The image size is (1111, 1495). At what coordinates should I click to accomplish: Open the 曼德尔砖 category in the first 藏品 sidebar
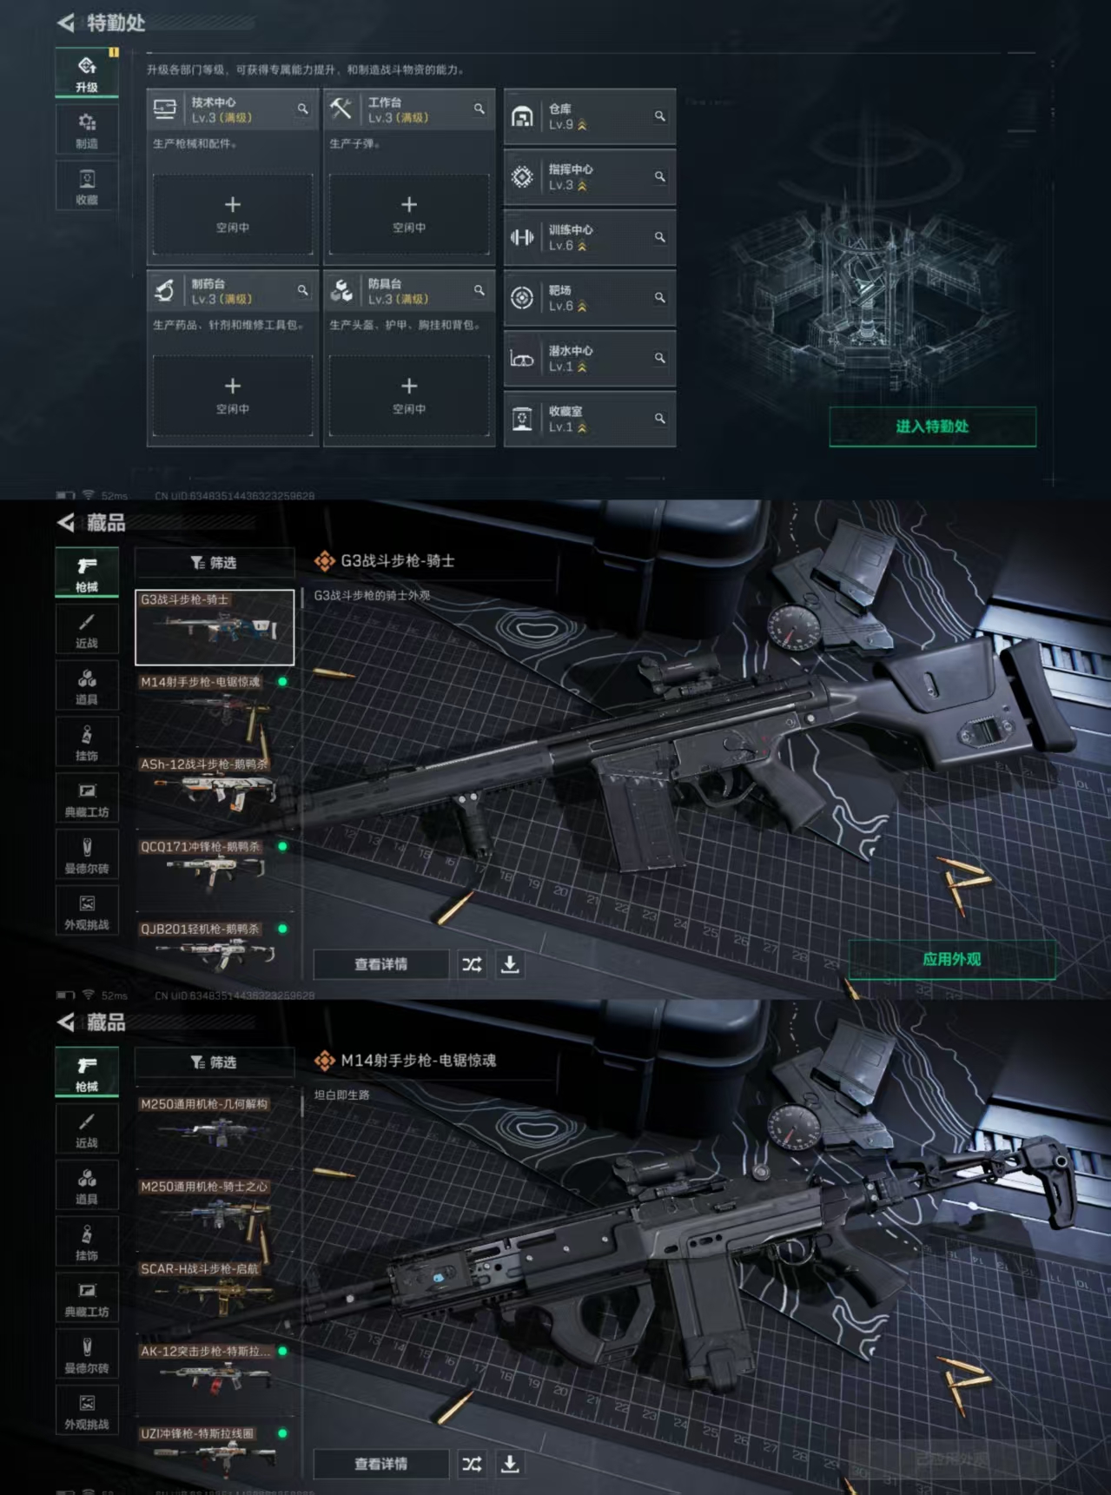[87, 856]
